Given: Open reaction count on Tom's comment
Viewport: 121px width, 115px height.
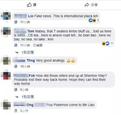Looking at the screenshot, I should coord(112,43).
